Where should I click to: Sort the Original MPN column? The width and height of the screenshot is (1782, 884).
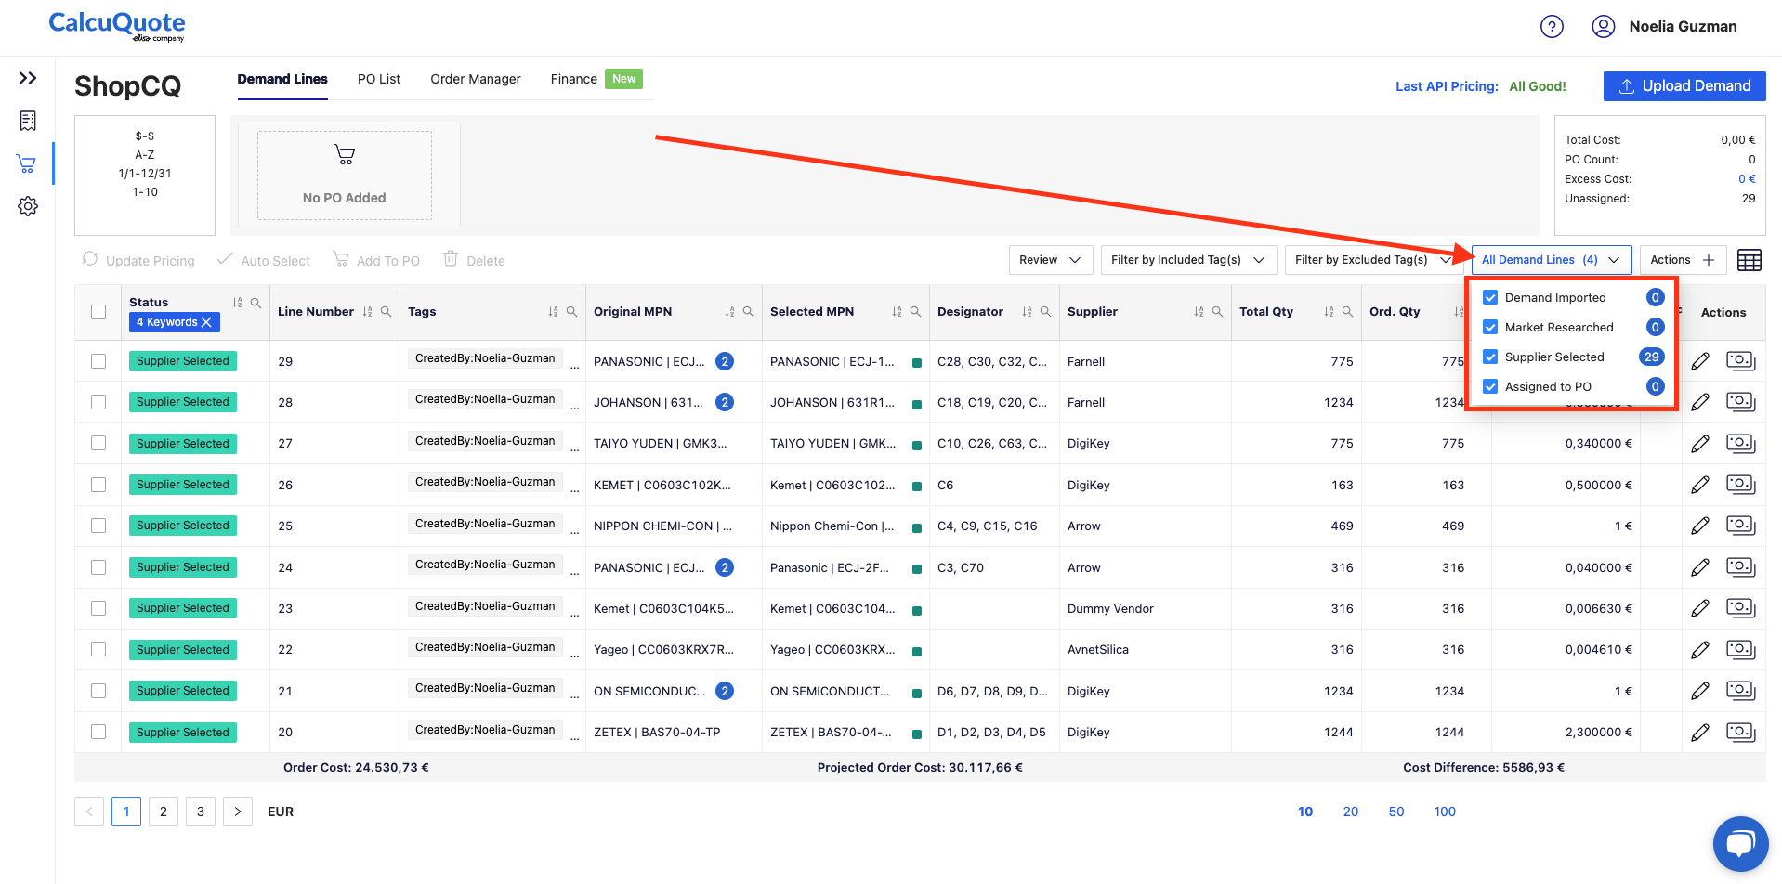(729, 312)
